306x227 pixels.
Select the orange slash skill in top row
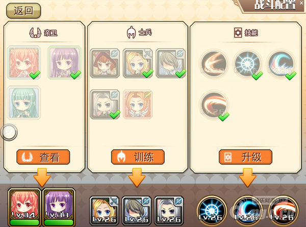[x=214, y=64]
